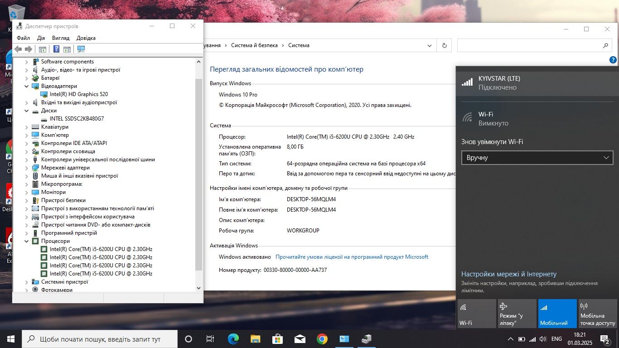Select the Комп'ютер tree item

(x=55, y=135)
